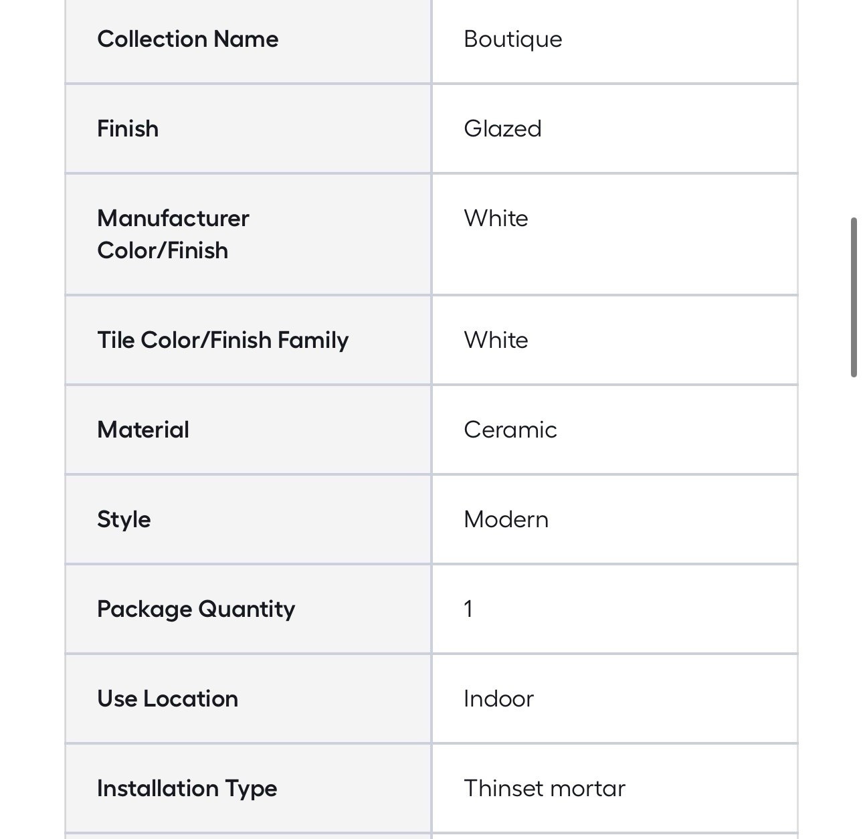Select the Glazed finish value

(x=502, y=128)
